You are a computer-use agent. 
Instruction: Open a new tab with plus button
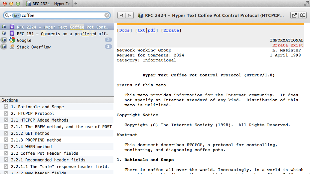[x=76, y=4]
